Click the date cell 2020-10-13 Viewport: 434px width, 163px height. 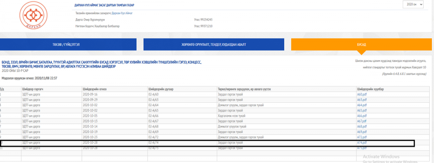point(90,121)
